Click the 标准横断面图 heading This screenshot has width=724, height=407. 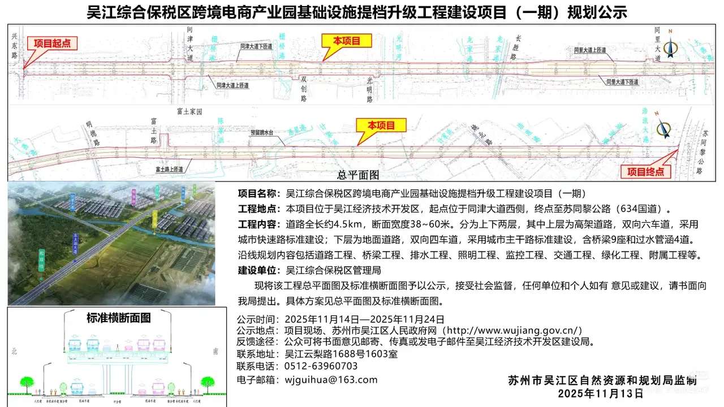[119, 318]
